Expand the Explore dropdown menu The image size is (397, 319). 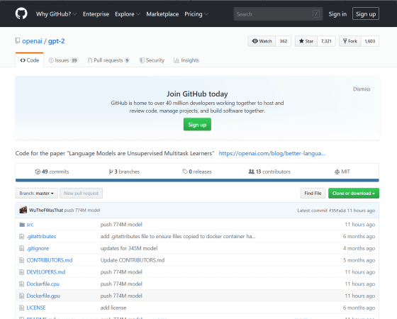[128, 14]
